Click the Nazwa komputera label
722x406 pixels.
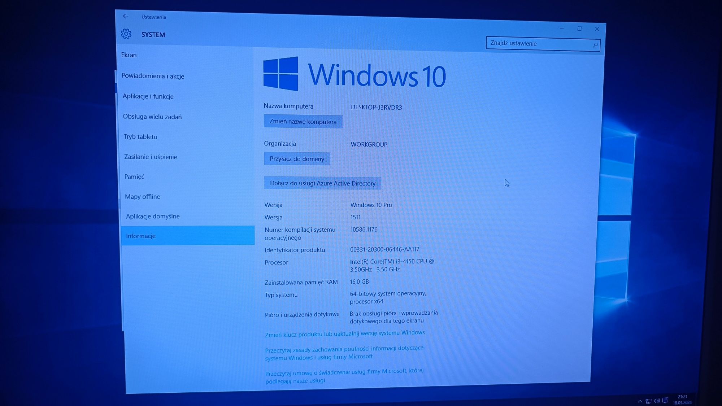(x=288, y=106)
